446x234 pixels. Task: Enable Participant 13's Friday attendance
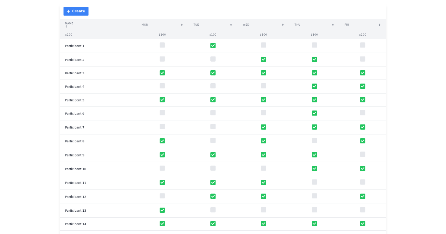pos(362,209)
